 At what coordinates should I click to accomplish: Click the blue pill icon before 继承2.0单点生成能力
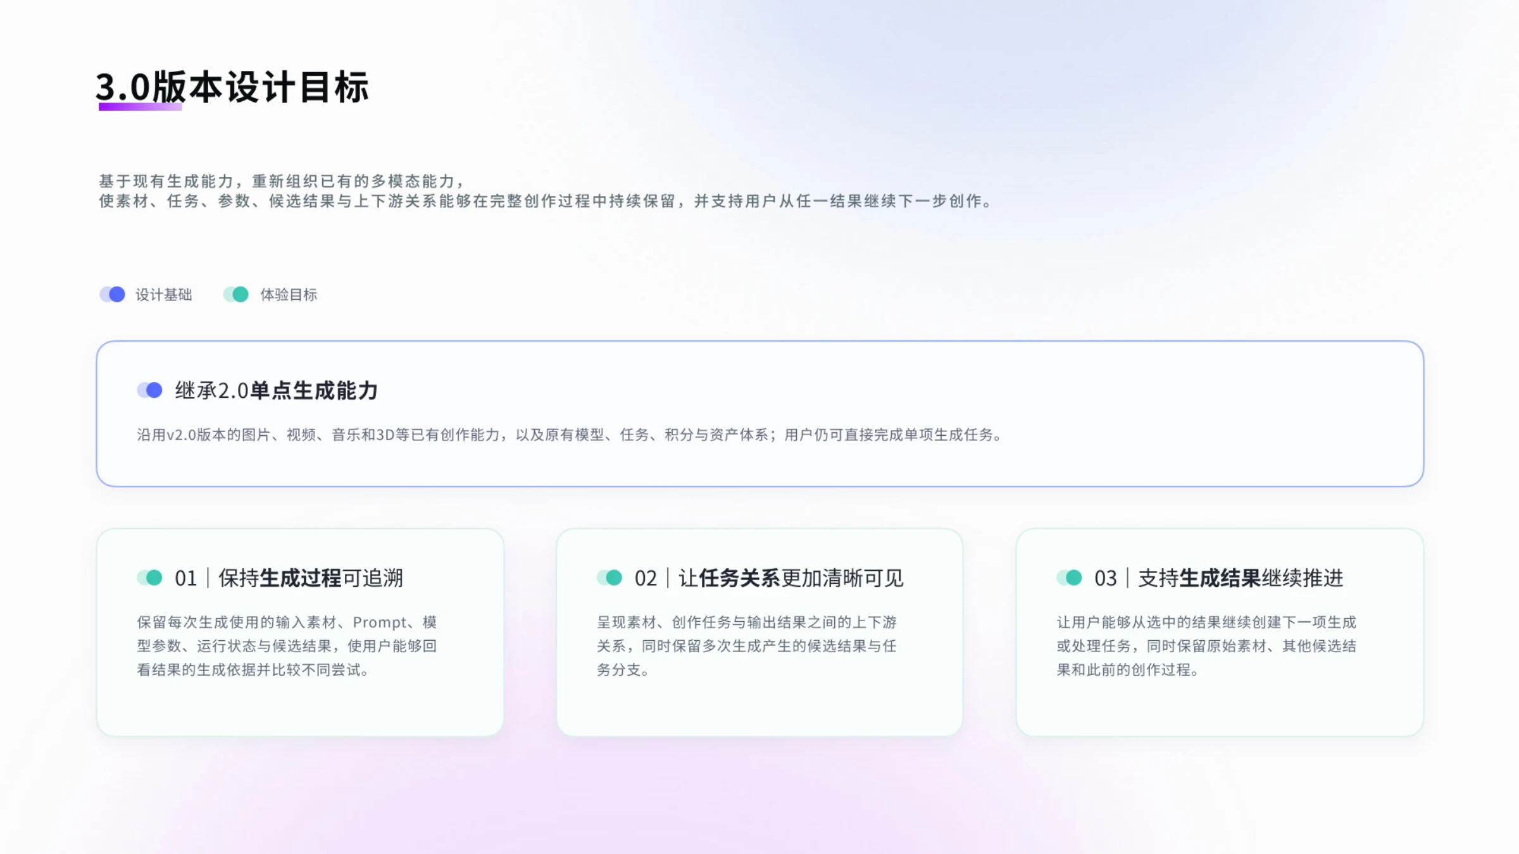point(149,390)
